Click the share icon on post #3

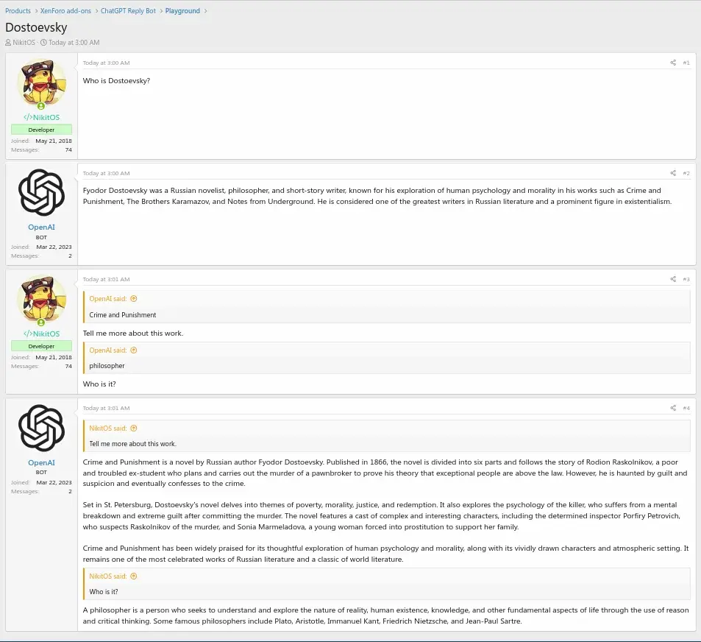[x=672, y=279]
